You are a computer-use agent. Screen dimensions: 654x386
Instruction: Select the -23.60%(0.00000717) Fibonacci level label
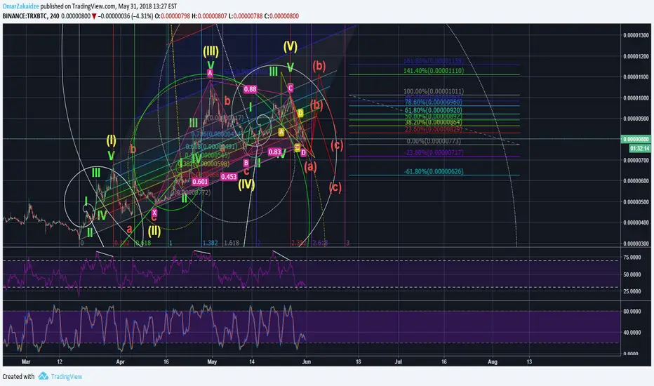coord(434,153)
